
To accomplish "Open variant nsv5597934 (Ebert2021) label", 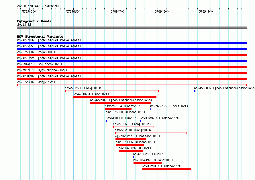I will pos(123,106).
